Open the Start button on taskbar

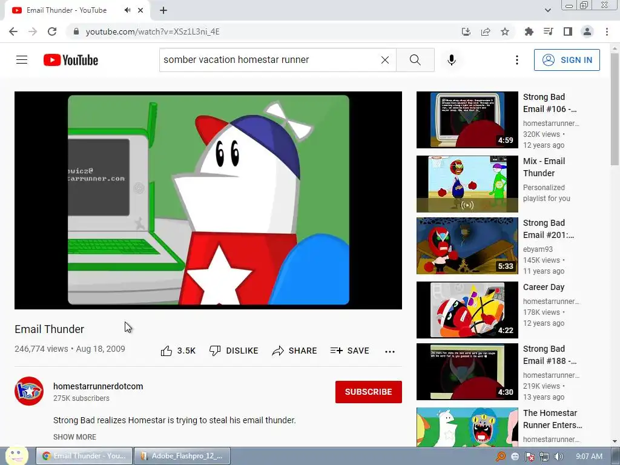[16, 456]
